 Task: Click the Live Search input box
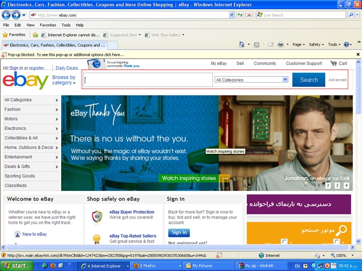tap(301, 15)
